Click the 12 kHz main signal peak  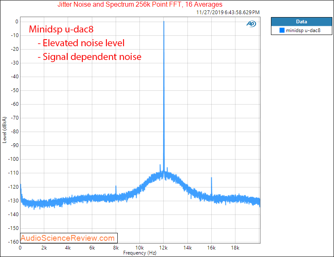(x=164, y=96)
